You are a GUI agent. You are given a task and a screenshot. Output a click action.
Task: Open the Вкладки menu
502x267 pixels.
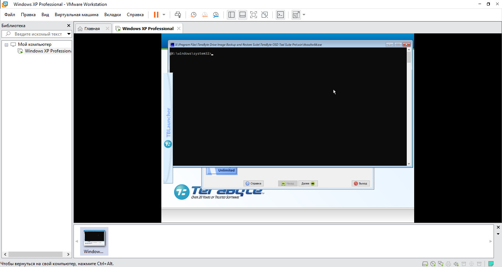(x=112, y=15)
